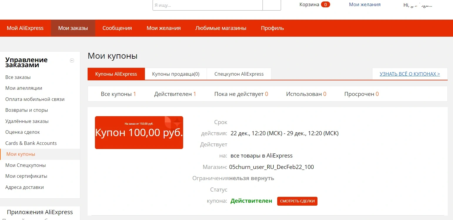The image size is (453, 220).
Task: Select Мои заказы in red menu
Action: tap(73, 28)
